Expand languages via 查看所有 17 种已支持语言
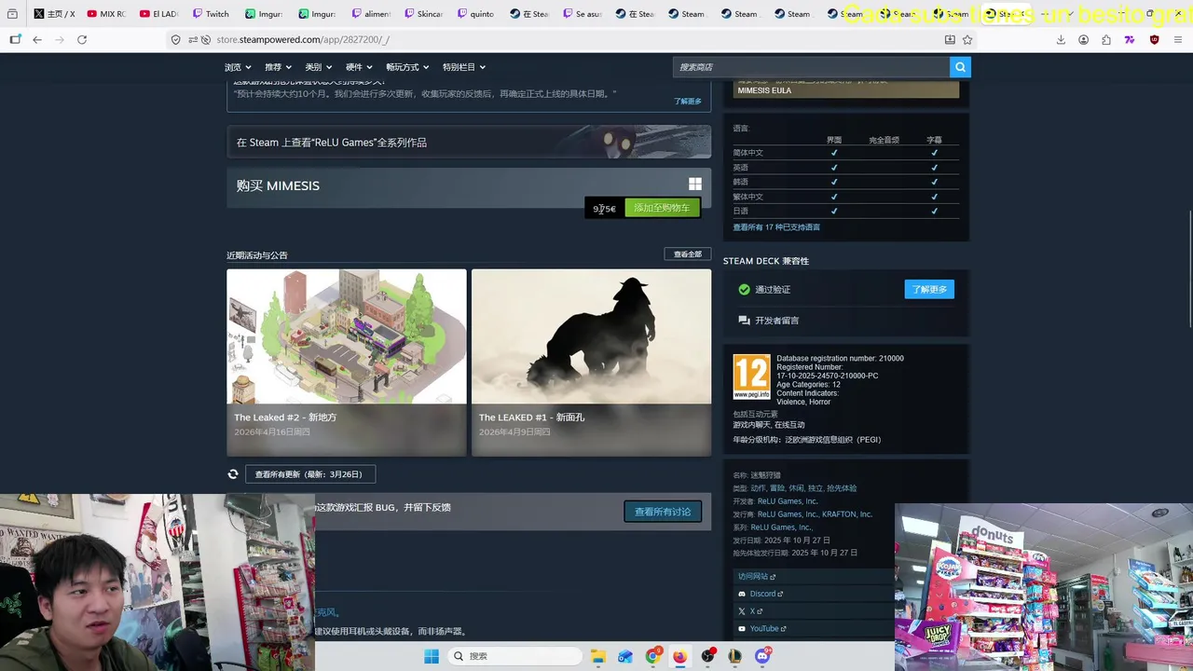 (776, 227)
